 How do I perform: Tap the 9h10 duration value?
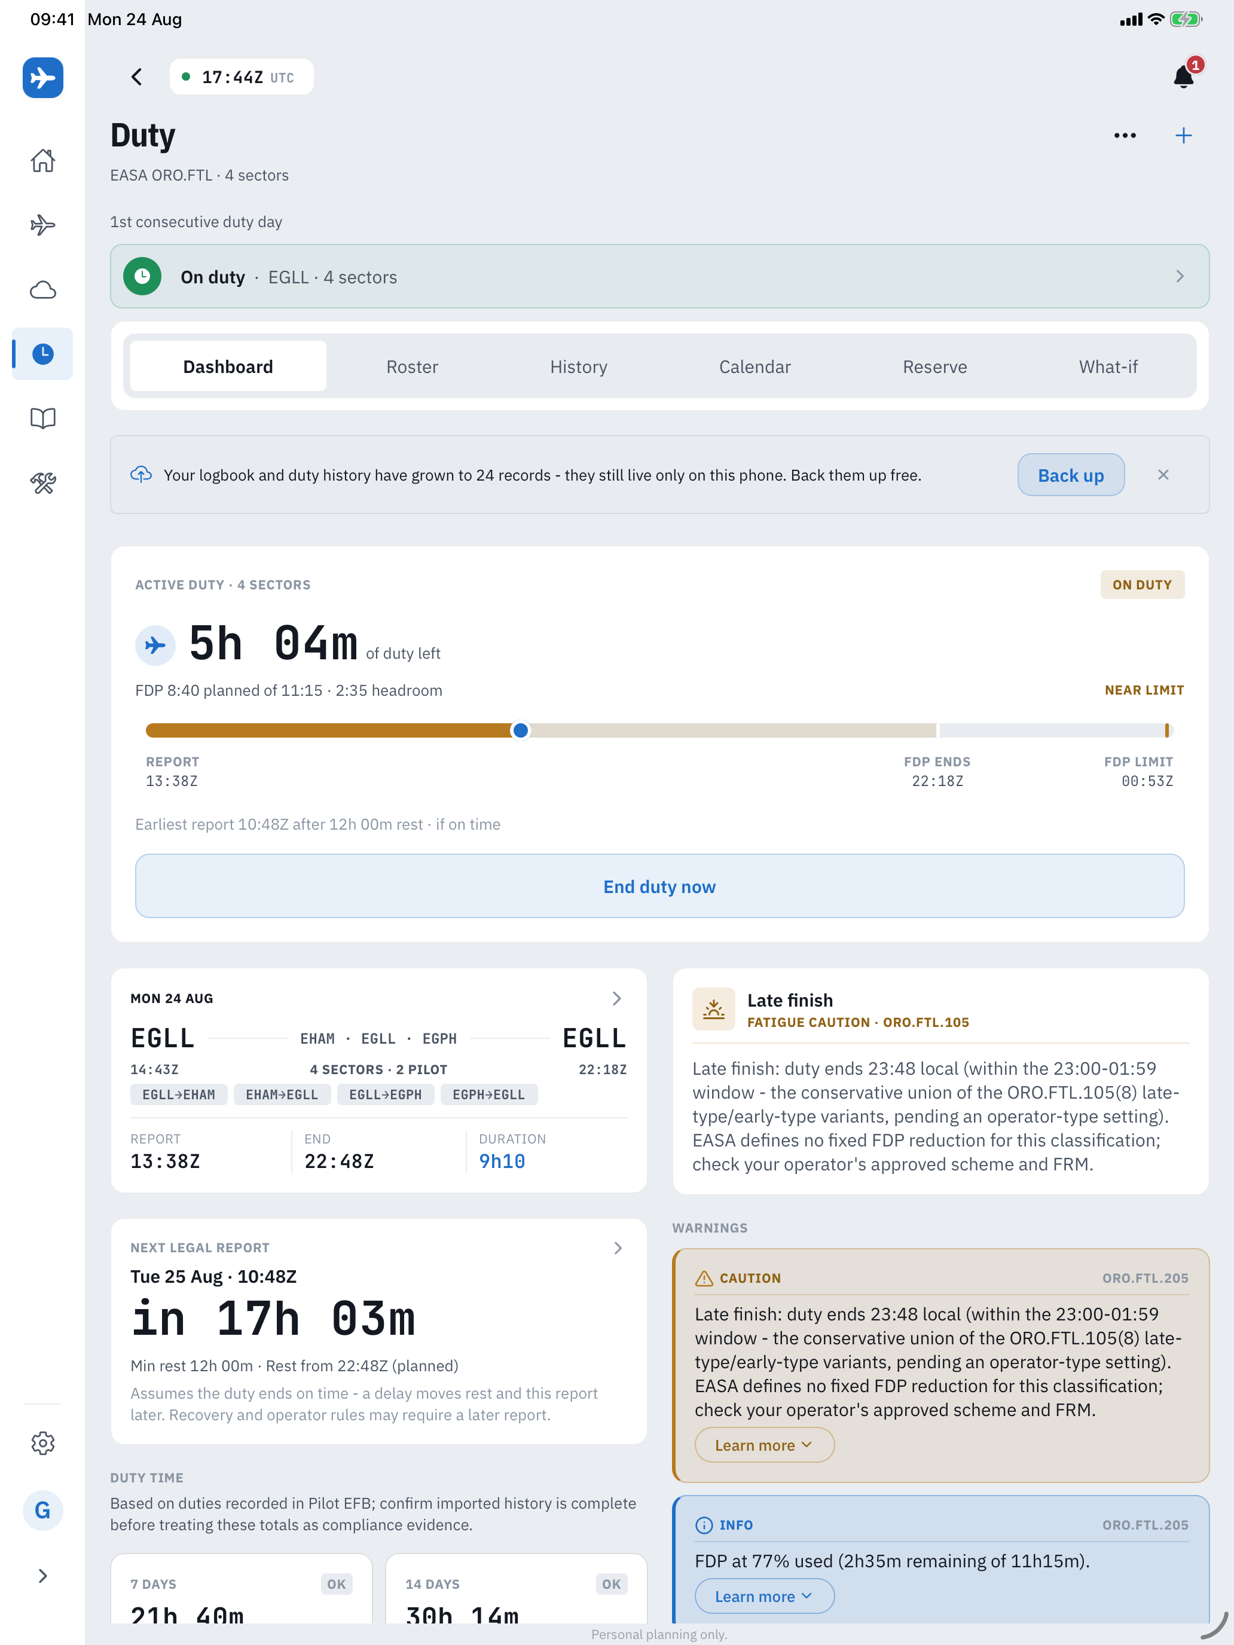pos(502,1161)
